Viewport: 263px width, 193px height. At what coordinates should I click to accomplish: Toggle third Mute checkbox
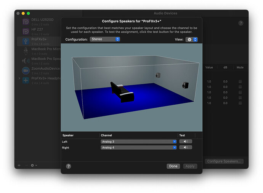240,92
